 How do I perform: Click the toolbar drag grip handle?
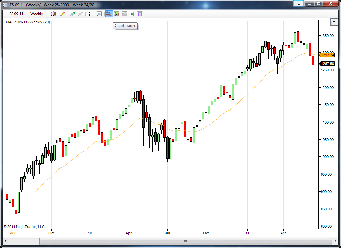point(5,14)
